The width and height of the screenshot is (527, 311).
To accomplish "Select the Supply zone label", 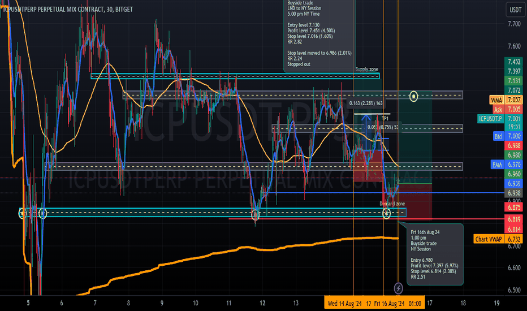I will [367, 69].
